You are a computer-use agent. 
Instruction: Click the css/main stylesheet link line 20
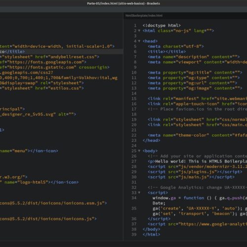point(197,125)
